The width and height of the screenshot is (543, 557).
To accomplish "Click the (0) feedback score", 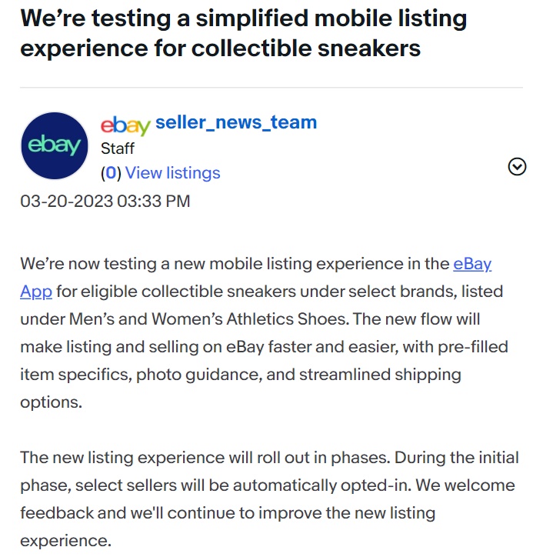I will pyautogui.click(x=111, y=173).
